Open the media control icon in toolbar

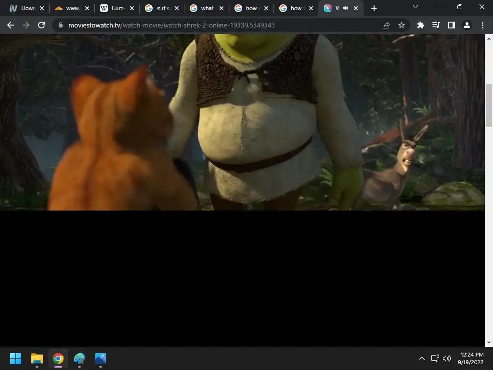coord(436,25)
